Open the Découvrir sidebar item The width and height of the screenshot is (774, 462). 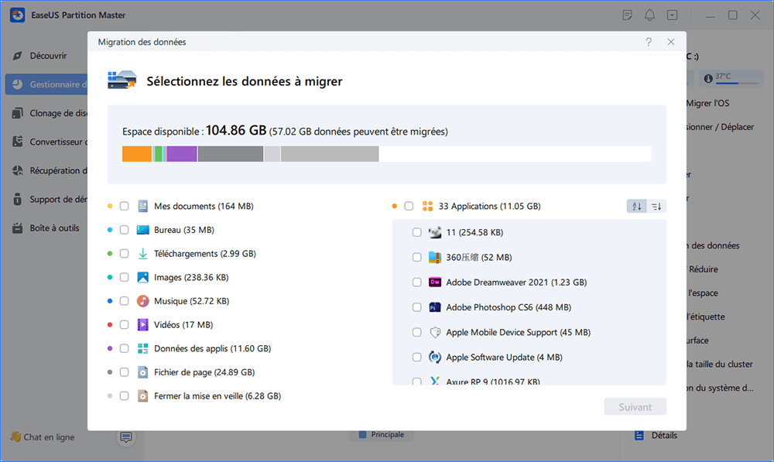tap(46, 56)
